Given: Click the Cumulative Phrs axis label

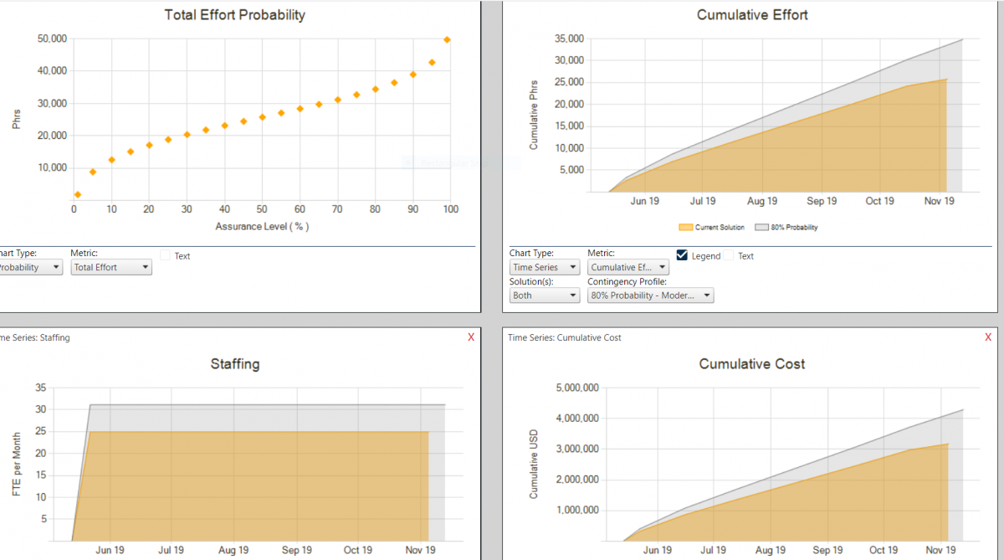Looking at the screenshot, I should 534,116.
